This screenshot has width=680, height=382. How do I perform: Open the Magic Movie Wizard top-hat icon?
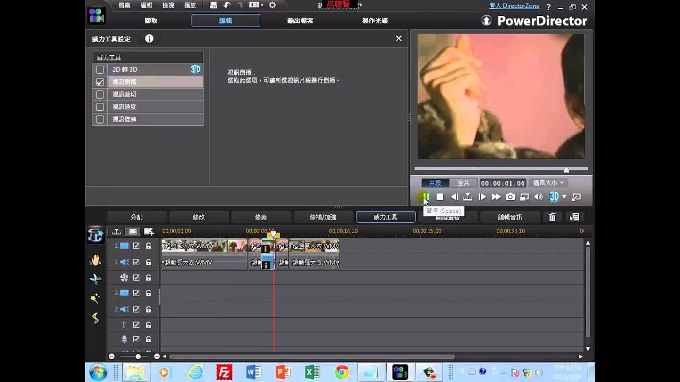[x=95, y=235]
